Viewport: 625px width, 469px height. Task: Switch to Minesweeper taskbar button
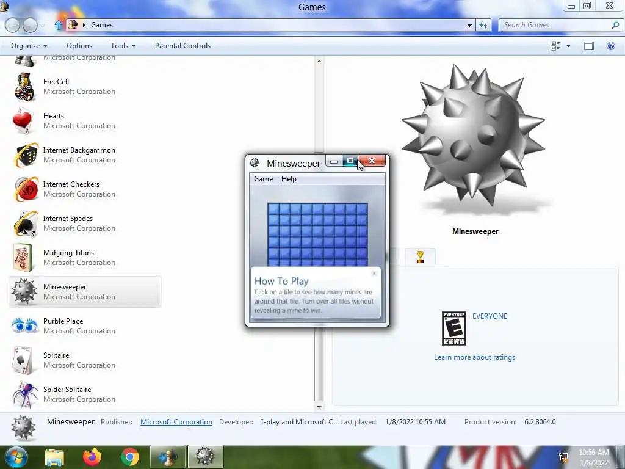205,457
